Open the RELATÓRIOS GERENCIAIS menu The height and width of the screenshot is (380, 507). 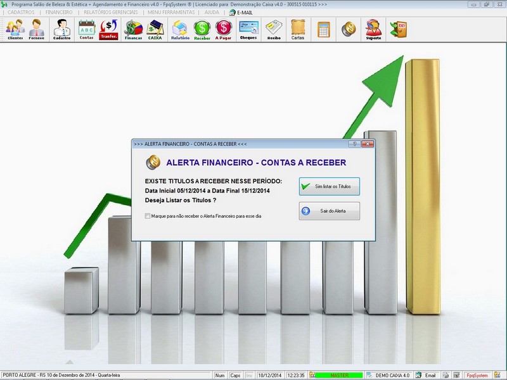tap(112, 12)
